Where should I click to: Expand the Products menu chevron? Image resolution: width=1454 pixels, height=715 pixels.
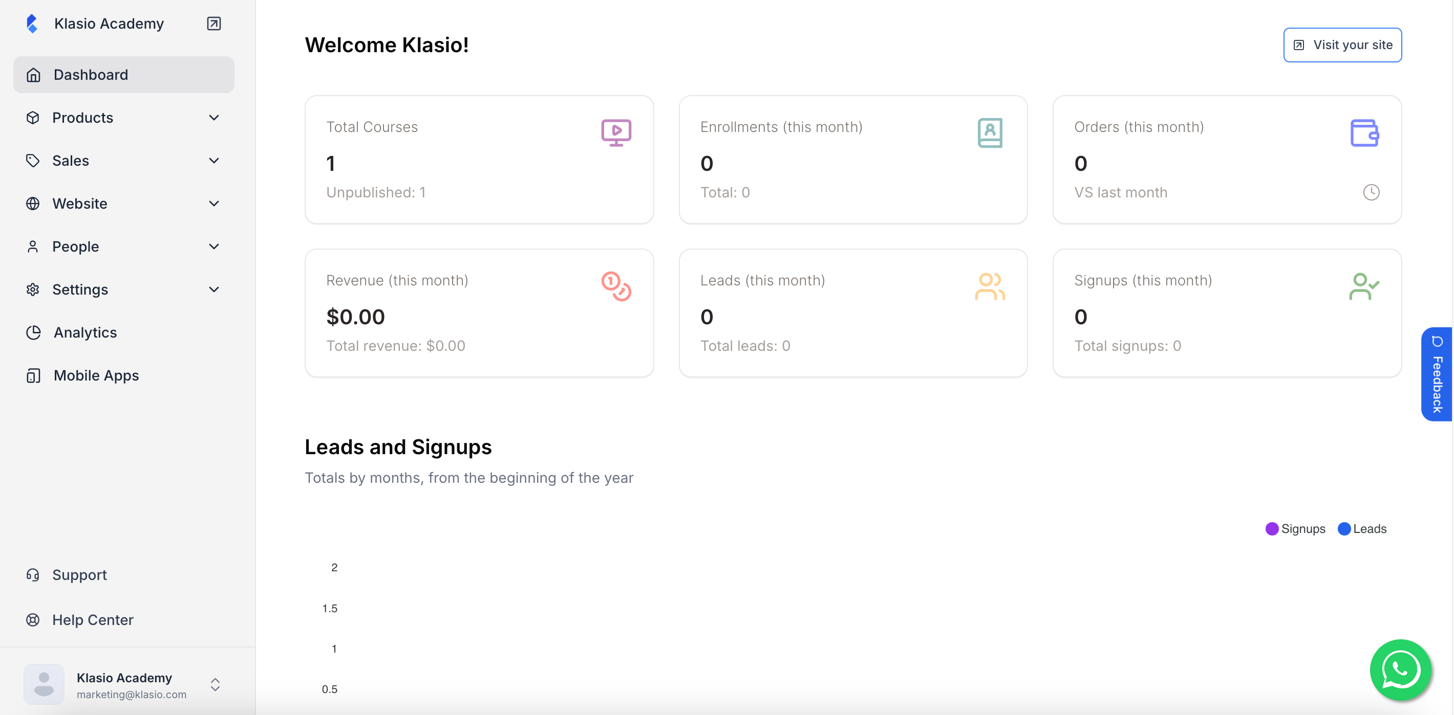tap(214, 117)
